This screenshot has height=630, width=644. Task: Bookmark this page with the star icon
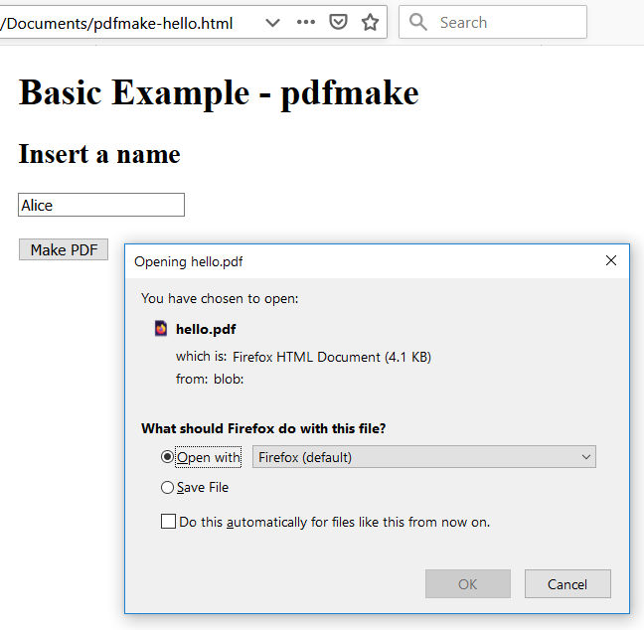point(370,22)
